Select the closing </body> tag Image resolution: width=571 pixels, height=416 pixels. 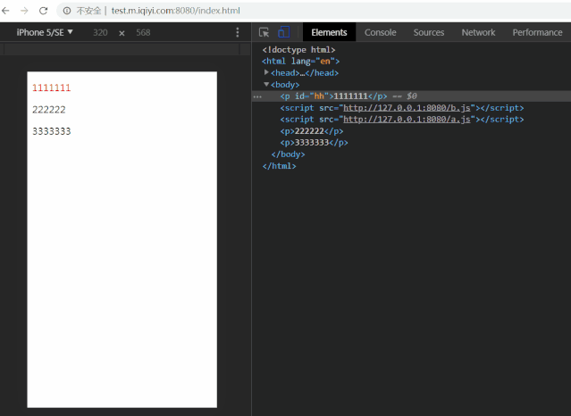pos(288,154)
